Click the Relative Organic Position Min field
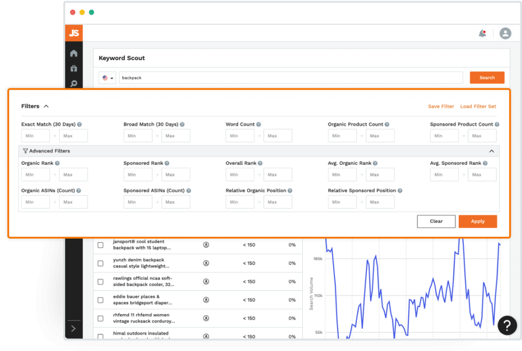522x351 pixels. 240,202
